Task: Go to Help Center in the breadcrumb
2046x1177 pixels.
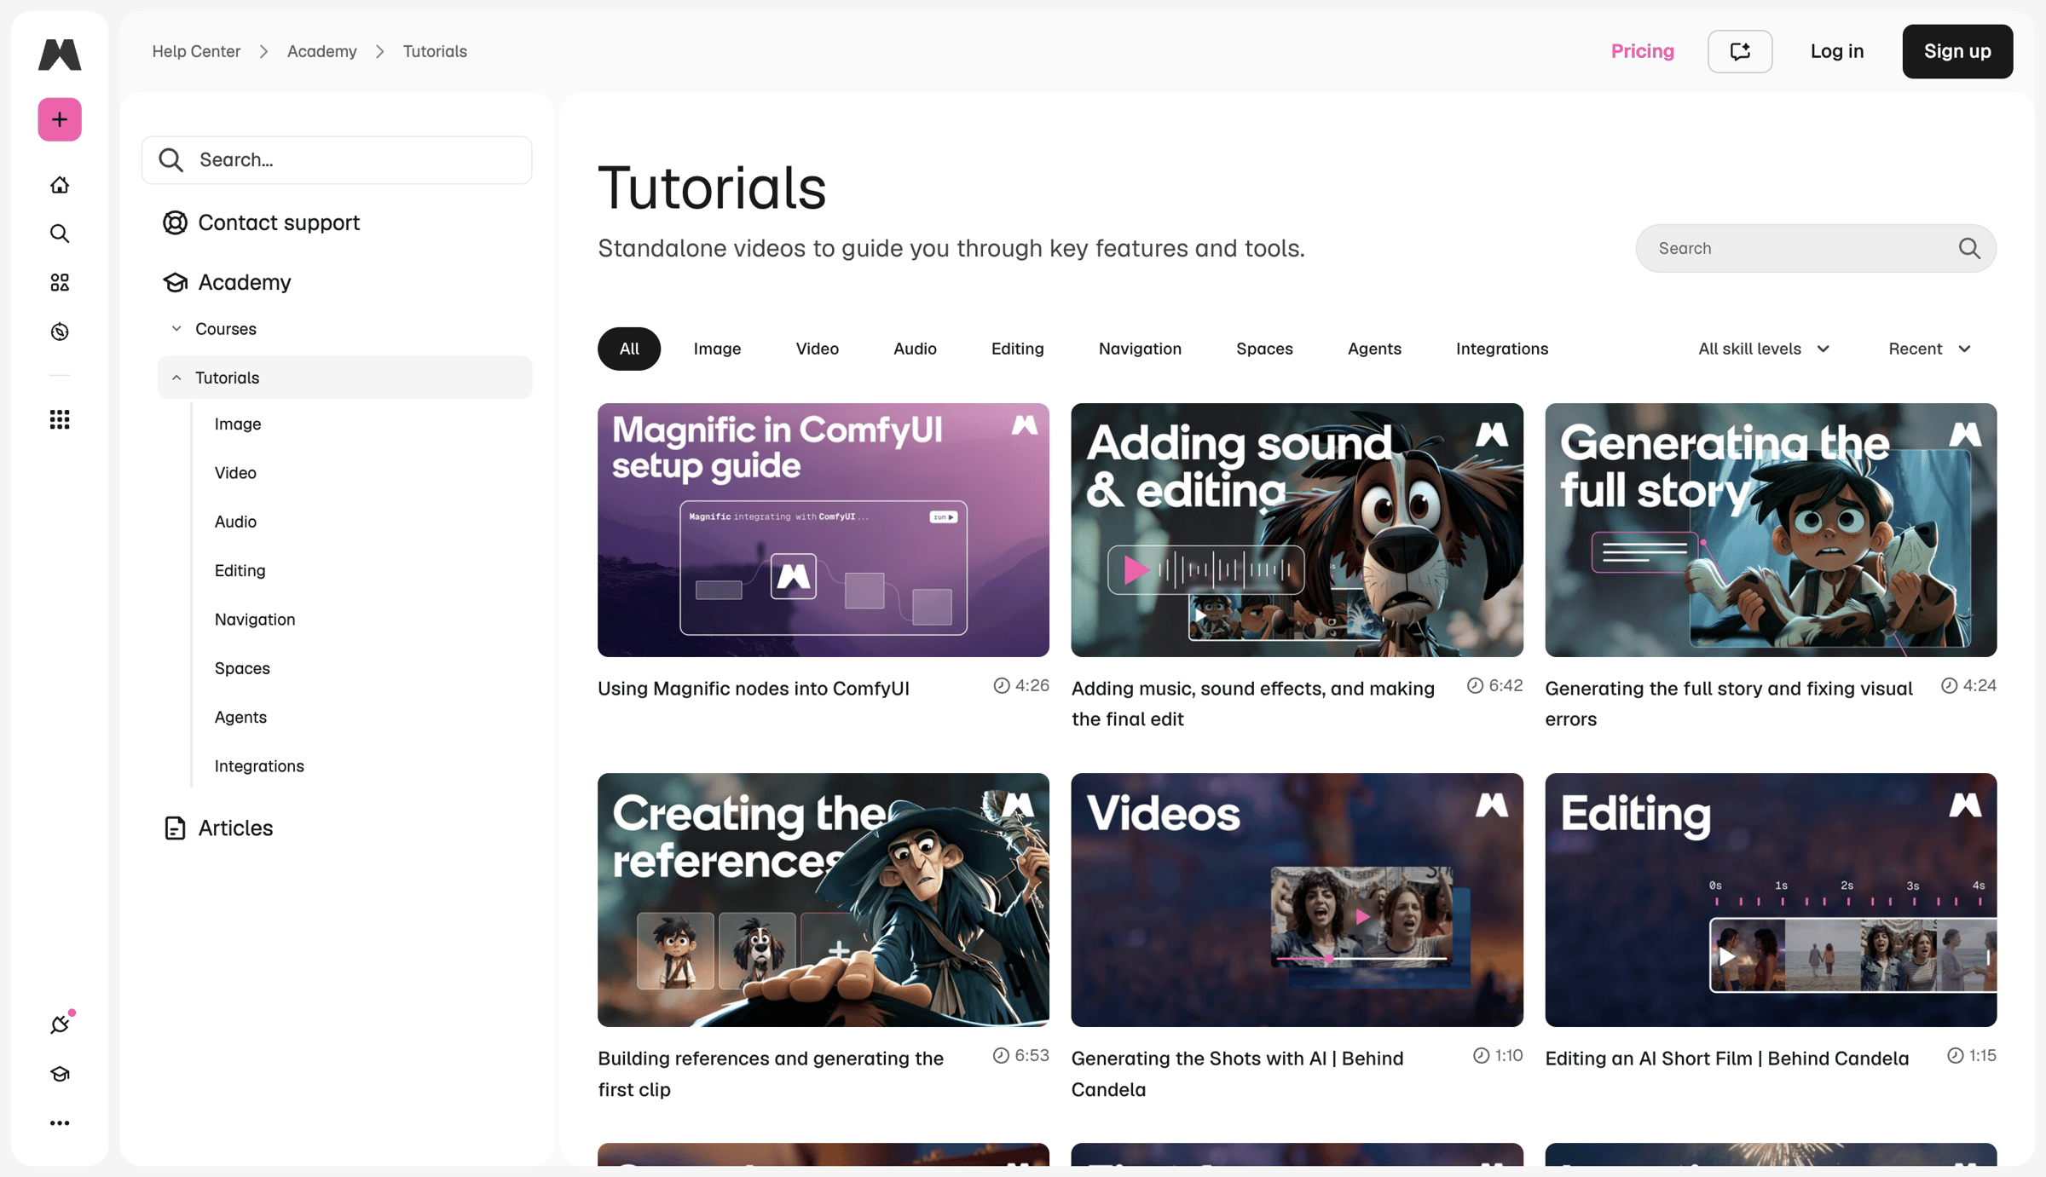Action: point(196,51)
